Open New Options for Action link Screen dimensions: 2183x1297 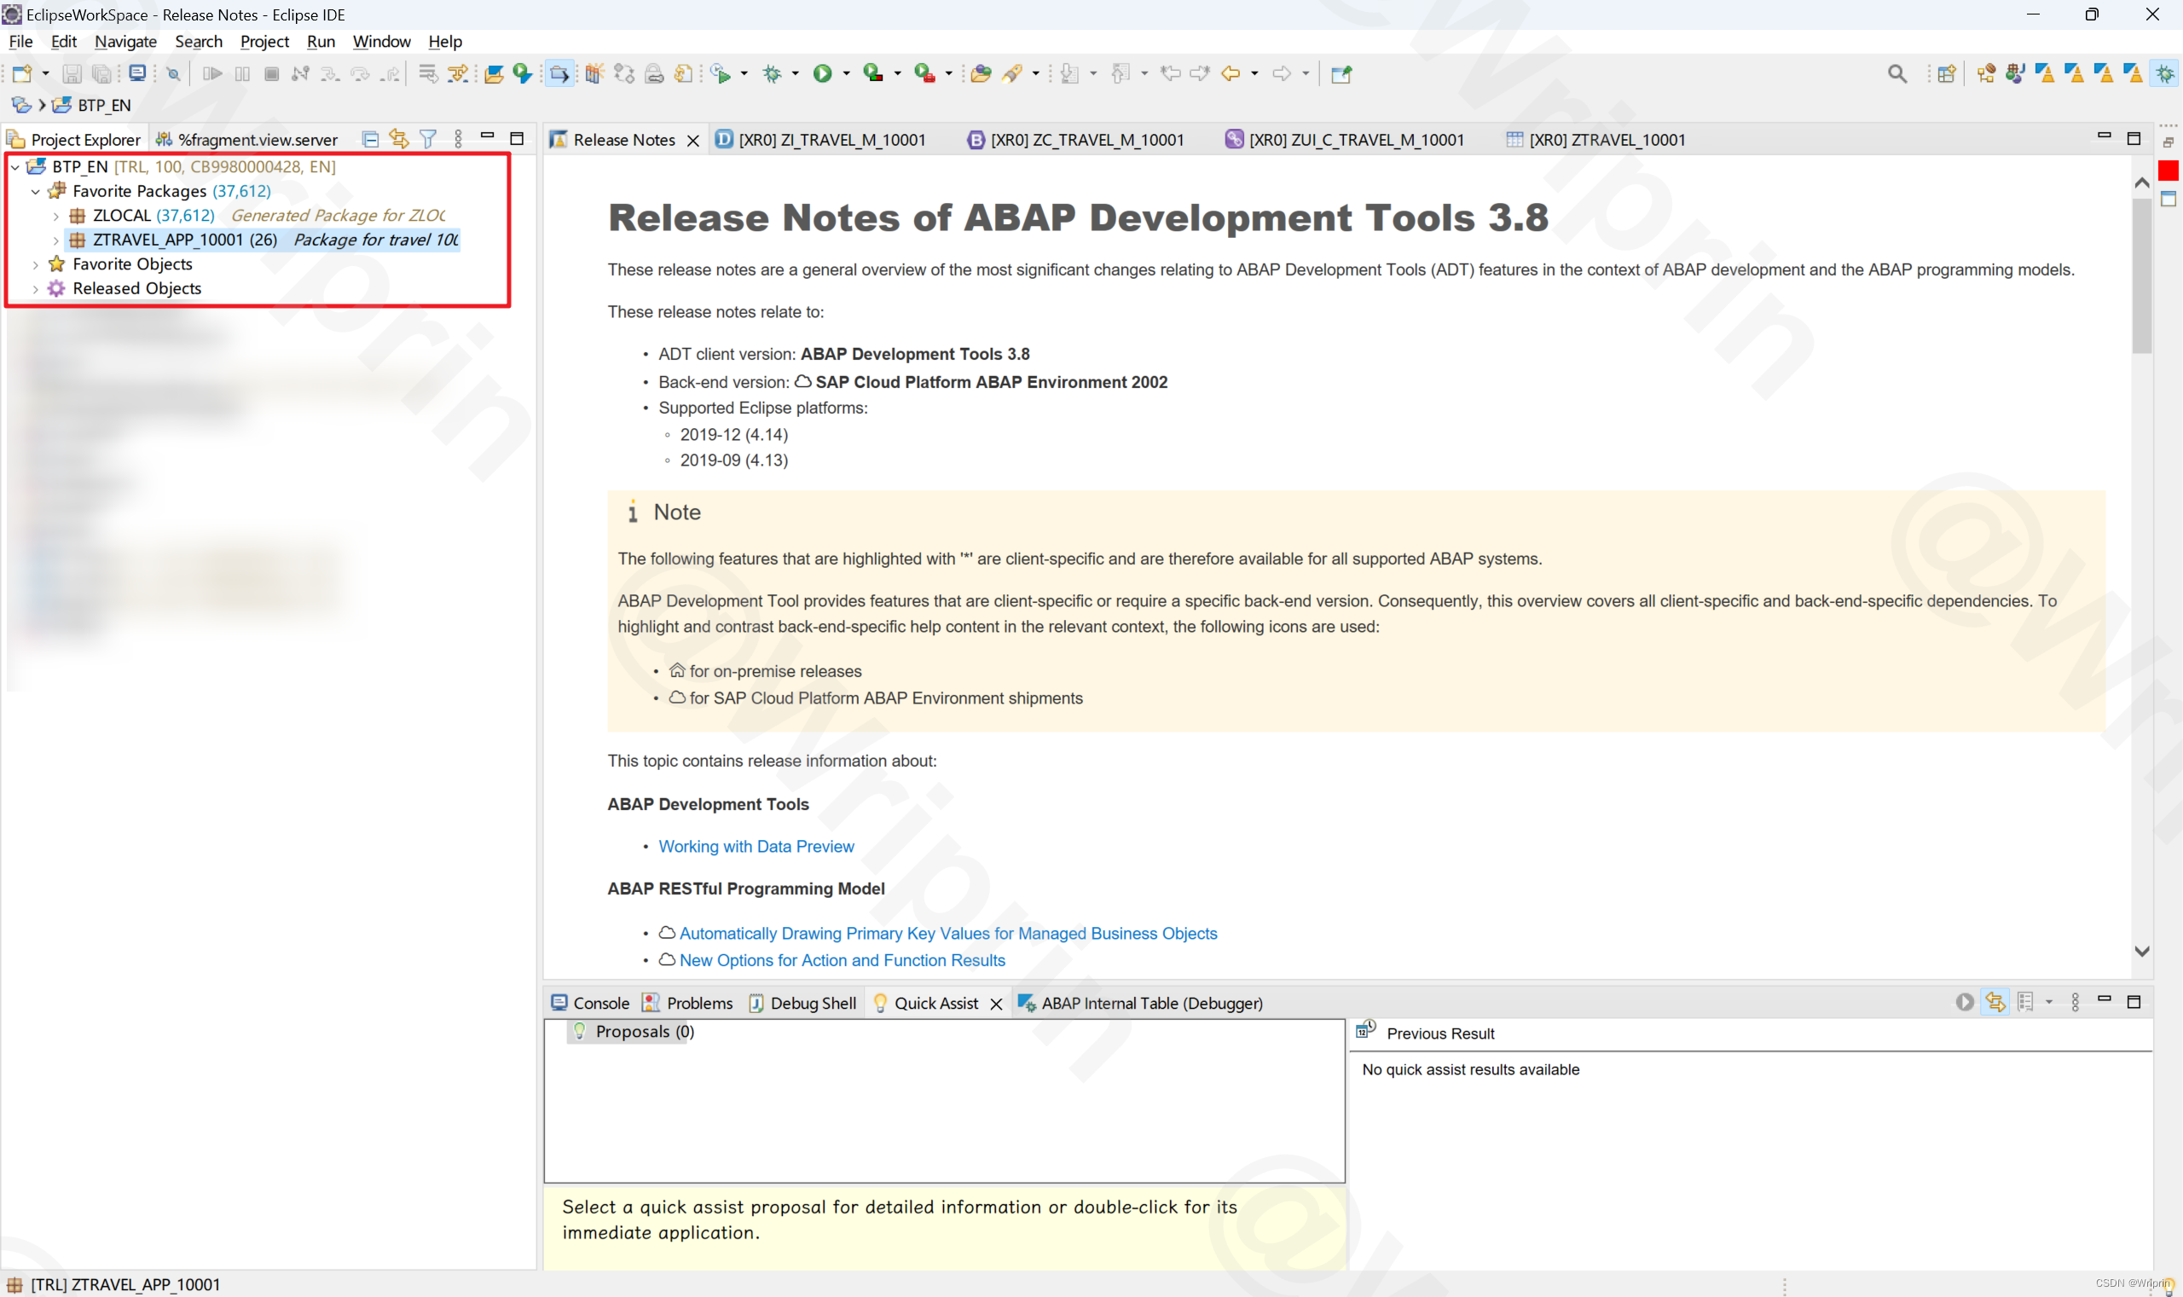tap(842, 960)
